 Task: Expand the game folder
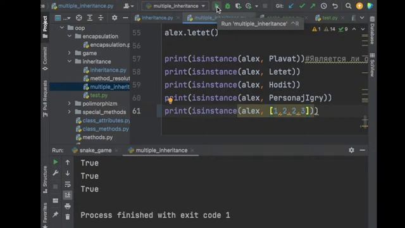coord(69,53)
